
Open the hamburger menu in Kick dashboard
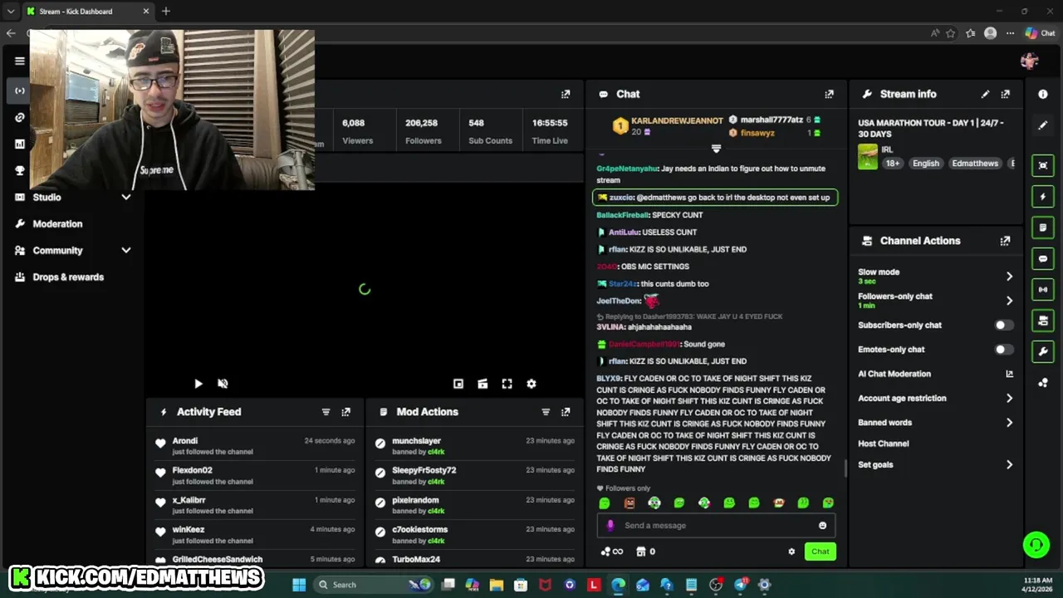[x=20, y=61]
